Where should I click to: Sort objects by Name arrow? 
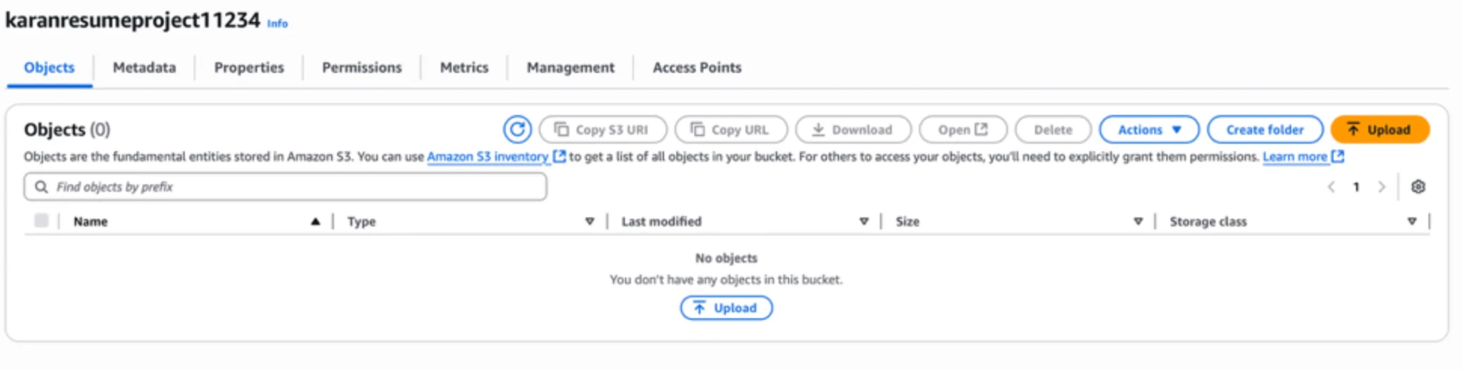pos(315,222)
